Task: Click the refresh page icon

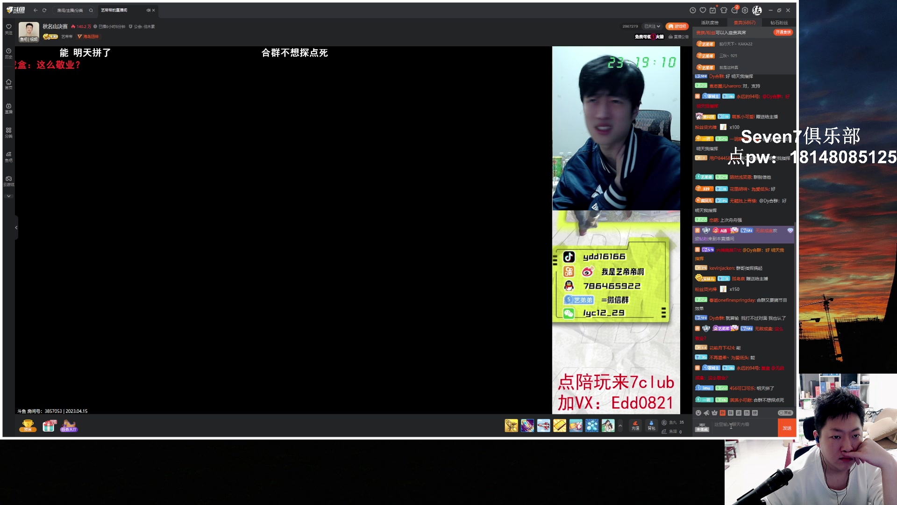Action: [x=44, y=10]
